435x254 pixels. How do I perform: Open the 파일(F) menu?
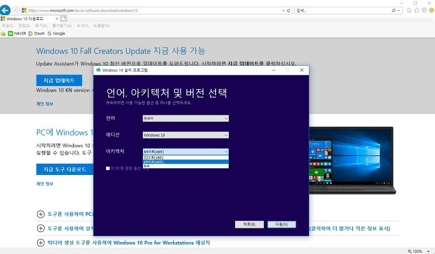tap(8, 26)
